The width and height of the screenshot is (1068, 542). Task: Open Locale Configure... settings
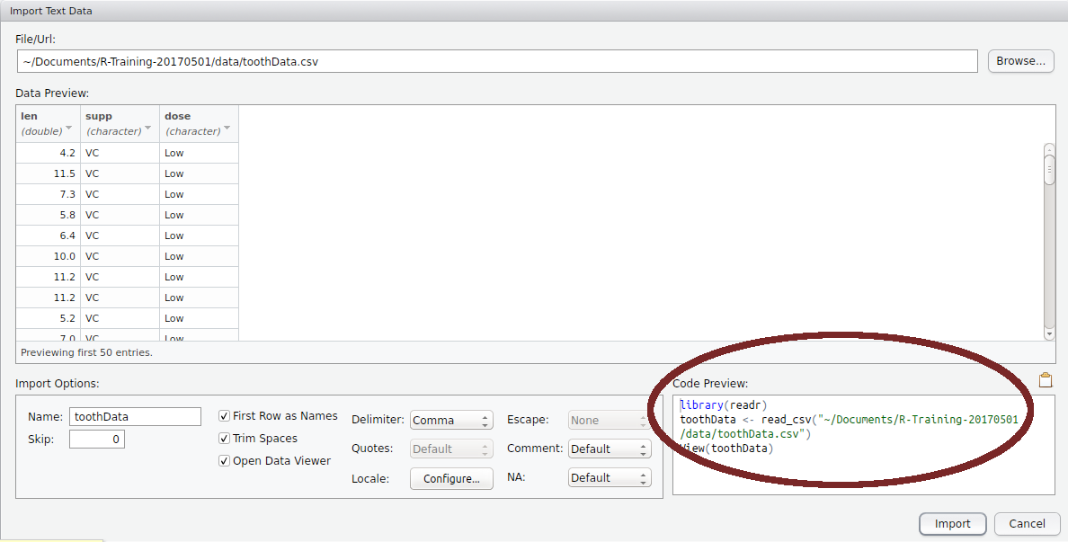(451, 478)
